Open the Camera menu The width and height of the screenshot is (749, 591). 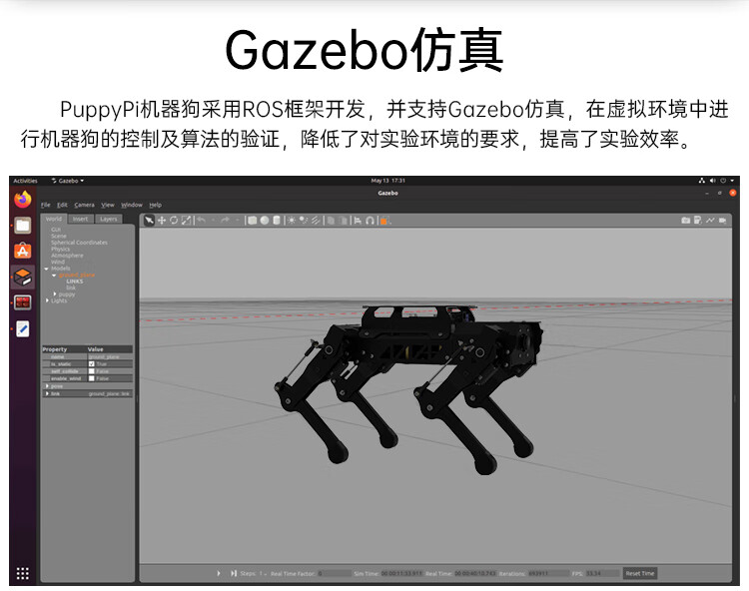point(84,205)
